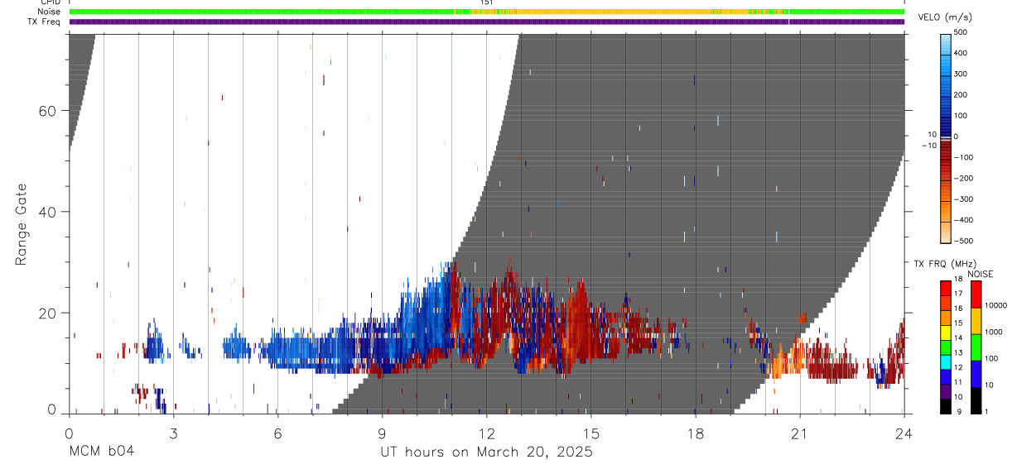Select the 40 tick on Range Gate axis

click(48, 212)
